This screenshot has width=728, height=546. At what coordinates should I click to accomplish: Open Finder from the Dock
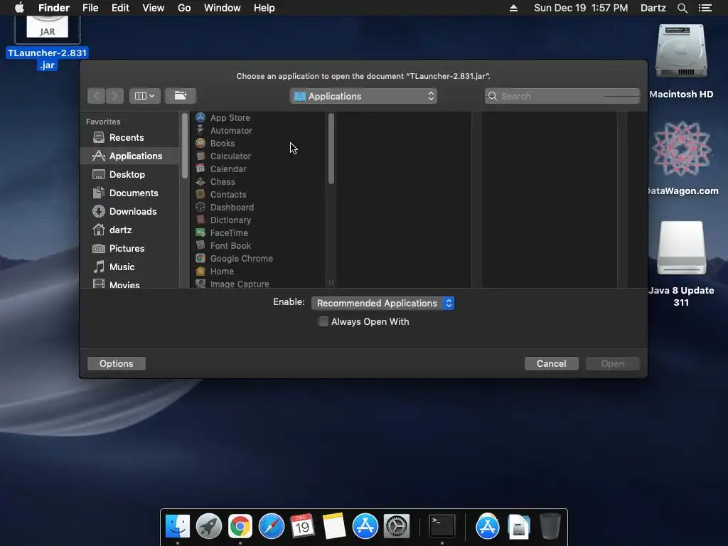178,526
